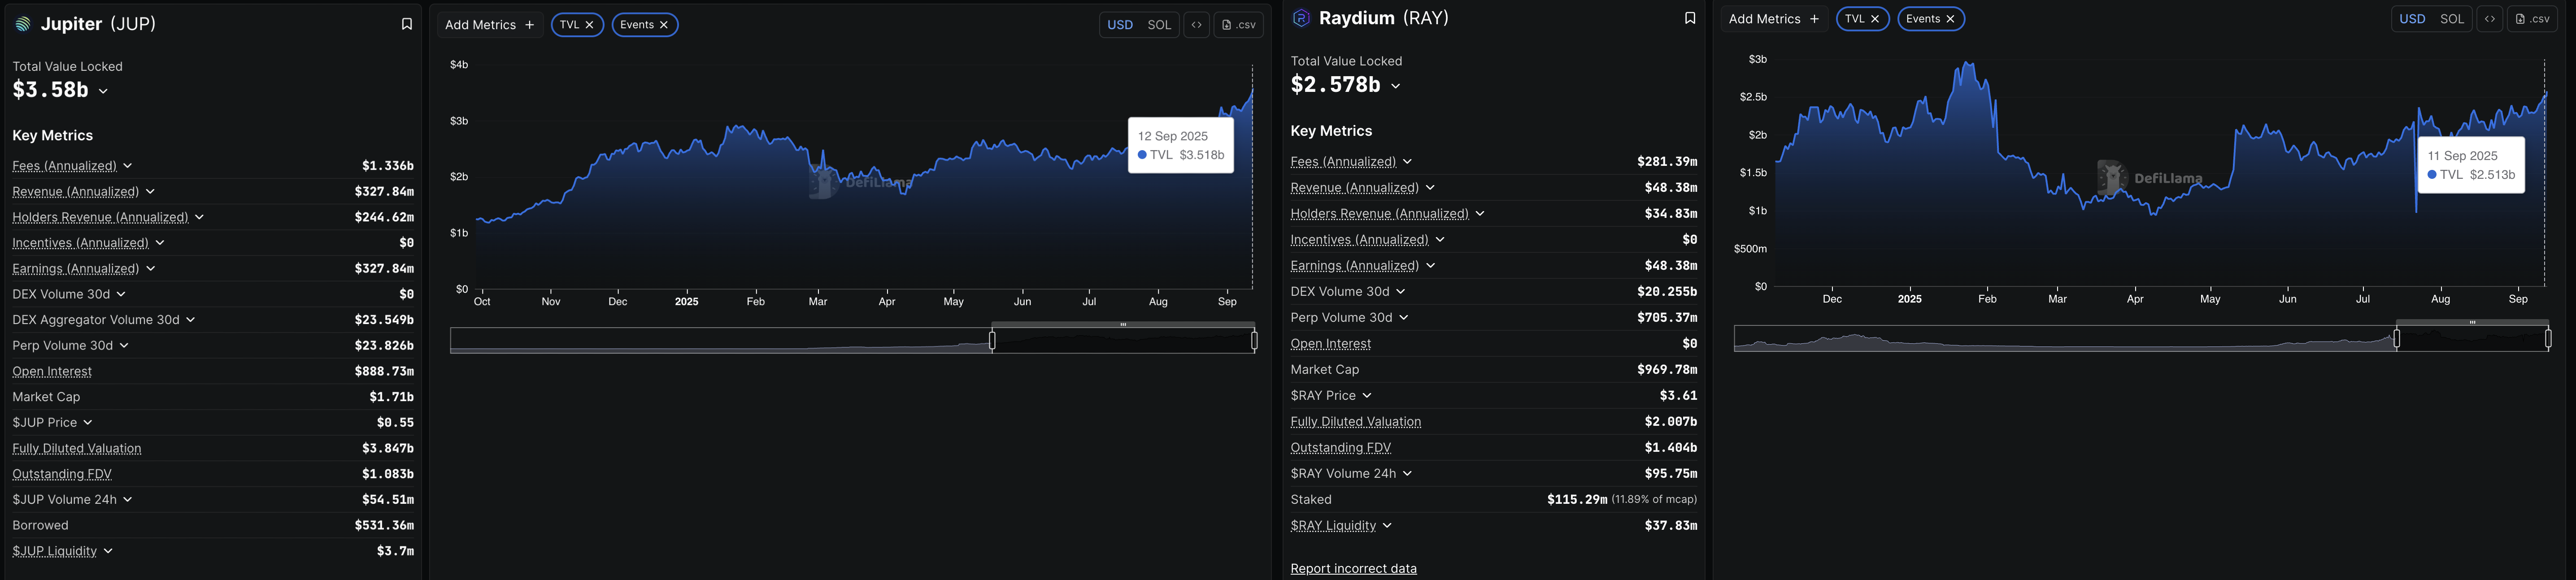Bookmark the Raydium protocol
Screen dimensions: 2576x580
[1689, 18]
